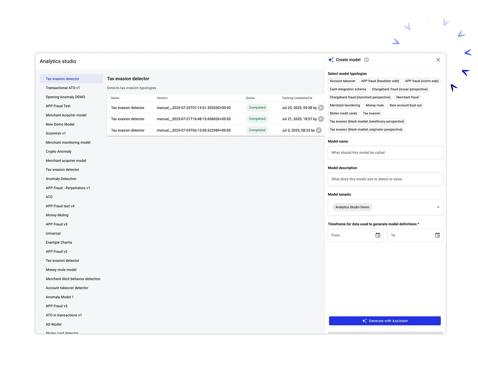Image resolution: width=478 pixels, height=392 pixels.
Task: Click the N avatar on the Jul 3 row
Action: pyautogui.click(x=319, y=130)
